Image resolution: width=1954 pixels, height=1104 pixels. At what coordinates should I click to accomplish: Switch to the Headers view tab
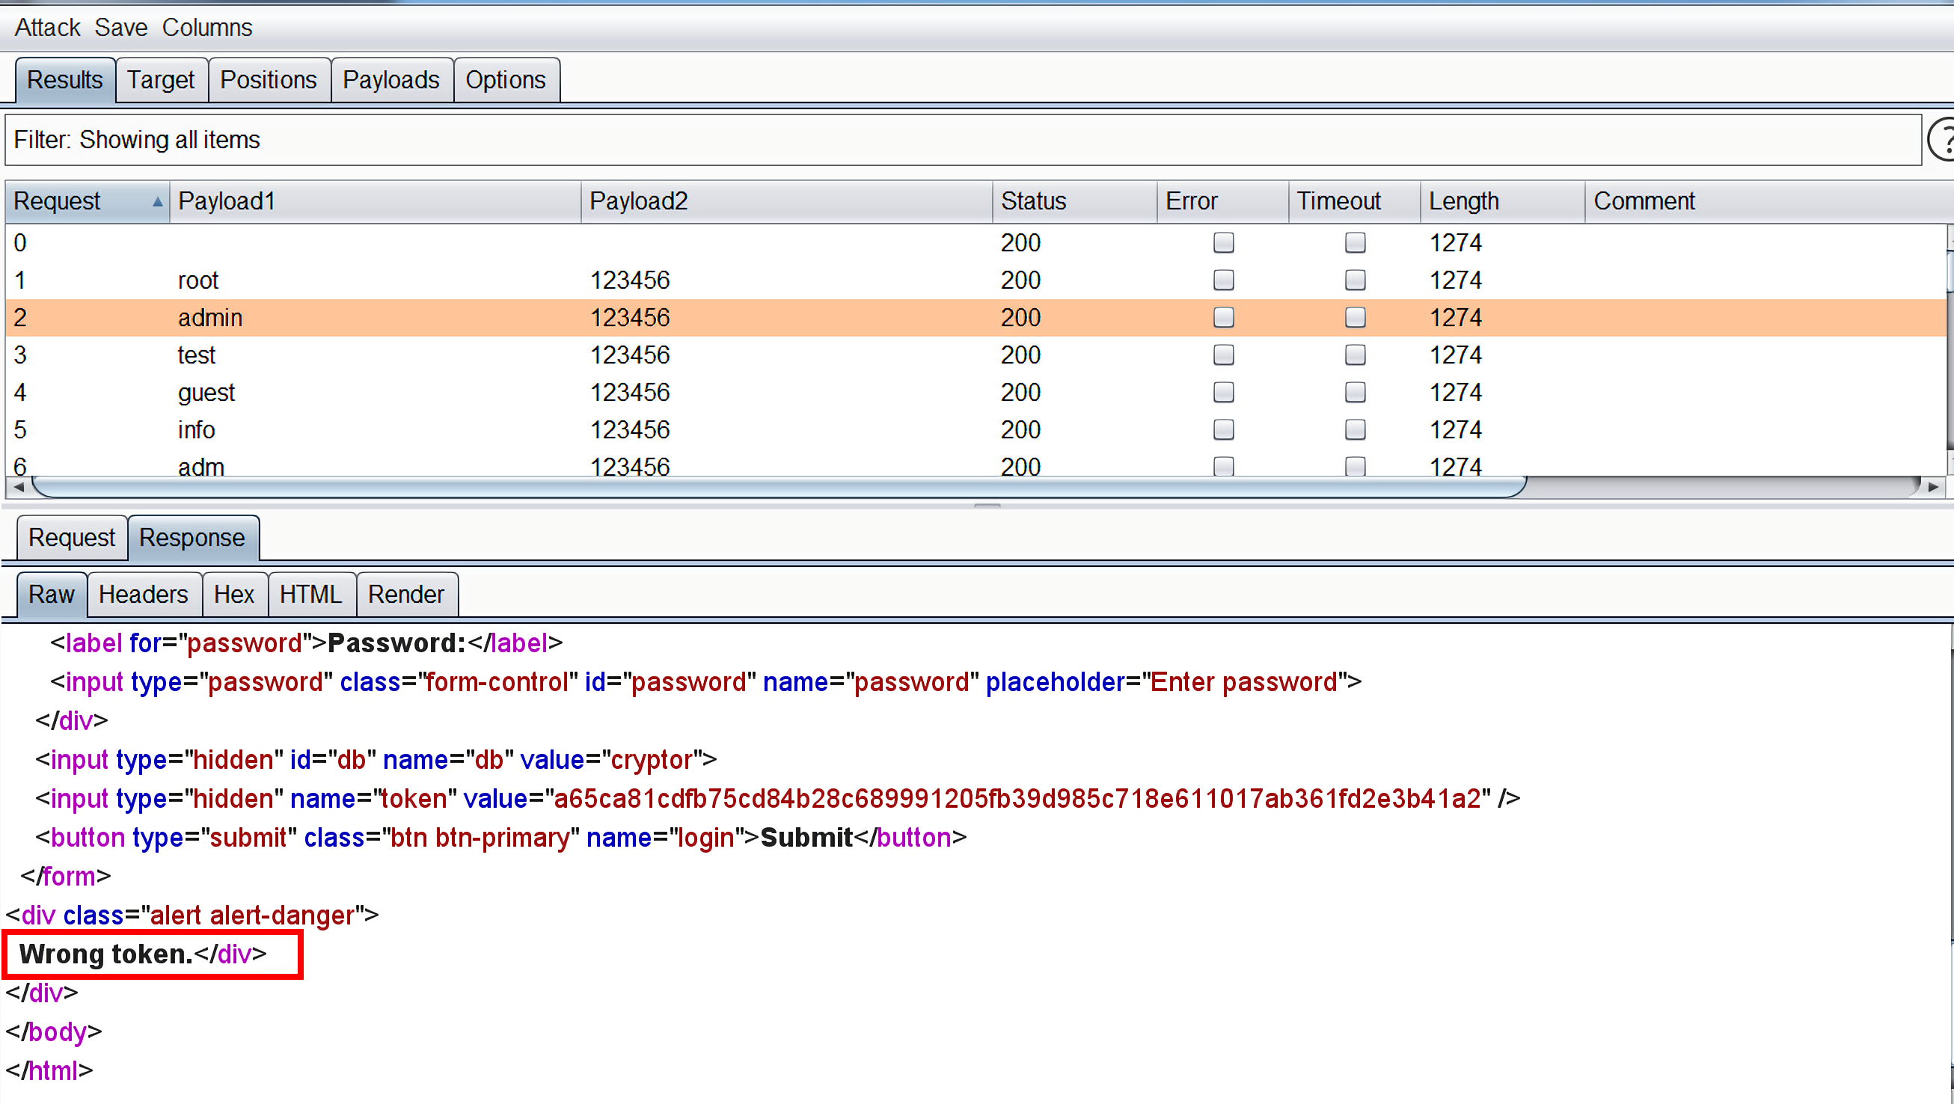pos(144,595)
